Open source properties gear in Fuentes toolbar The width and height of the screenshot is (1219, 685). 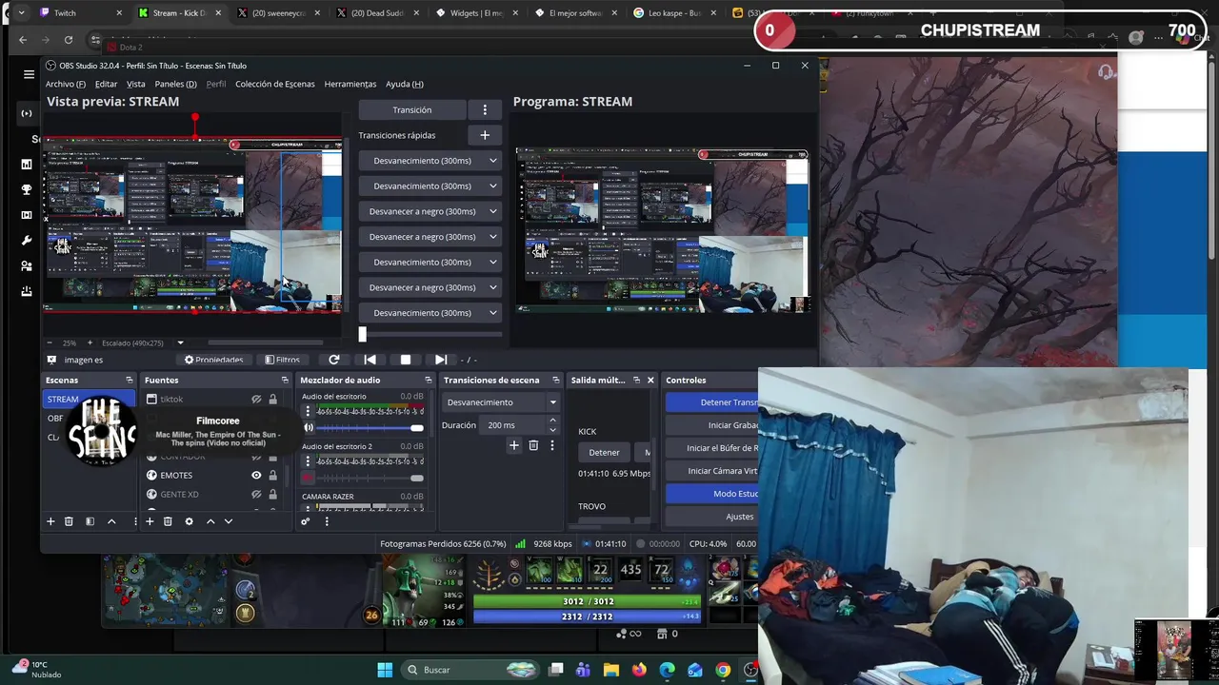(189, 521)
